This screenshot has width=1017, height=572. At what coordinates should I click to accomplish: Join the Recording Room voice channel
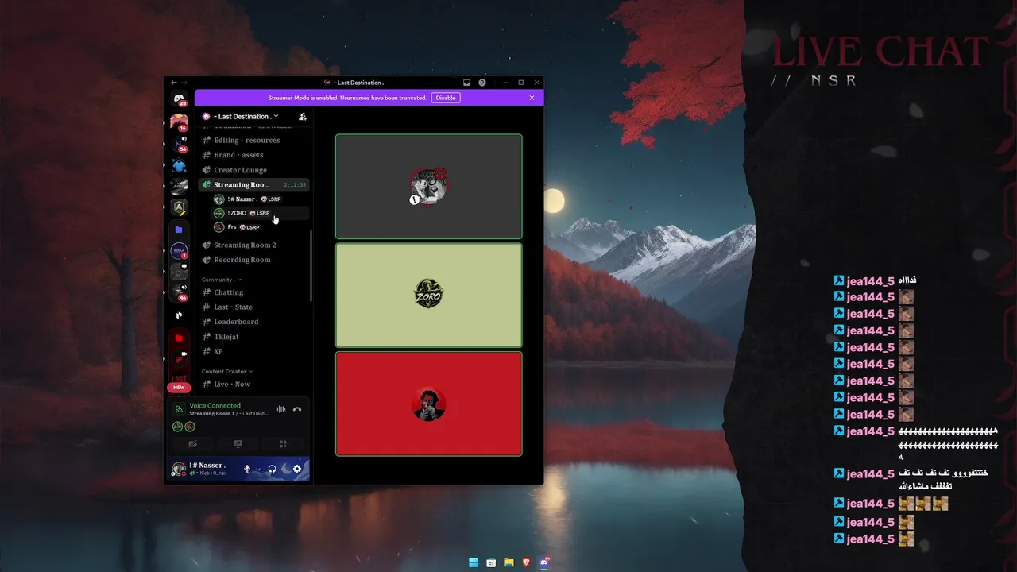coord(253,260)
